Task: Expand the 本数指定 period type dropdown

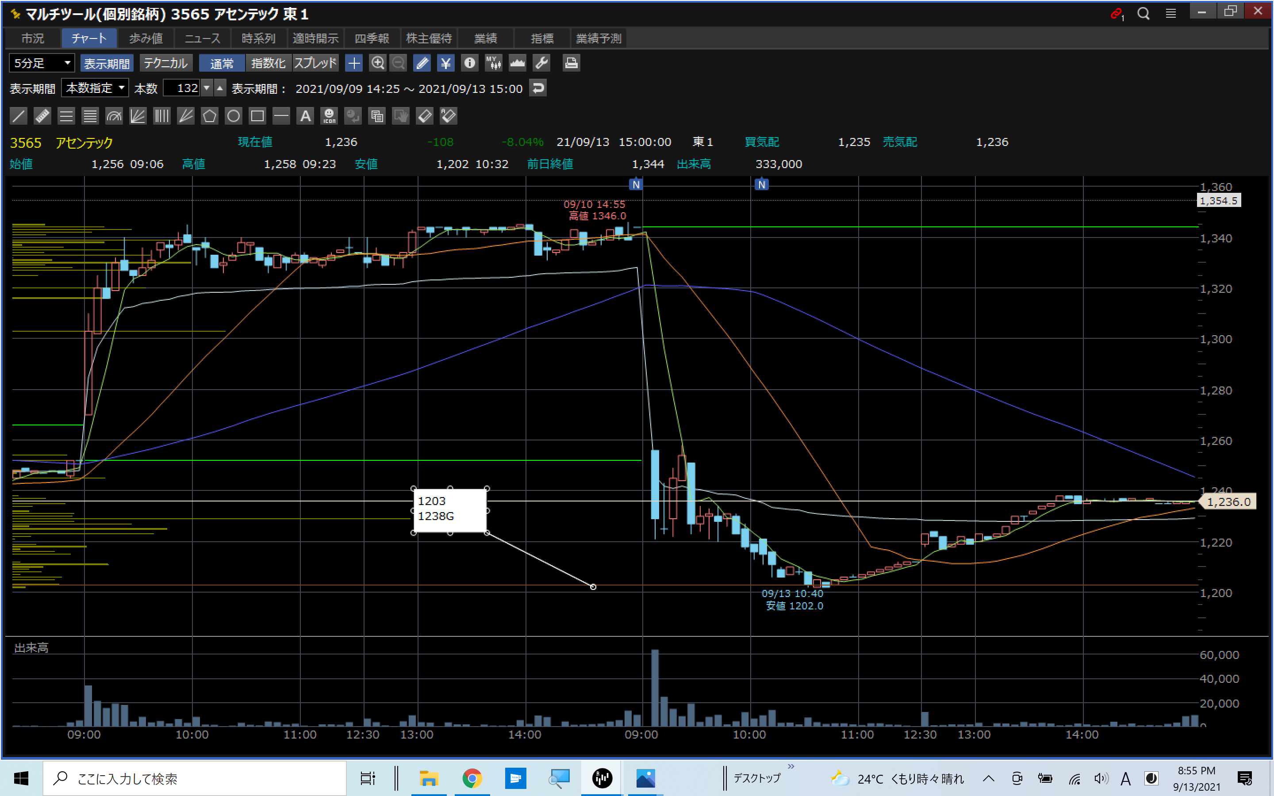Action: coord(95,88)
